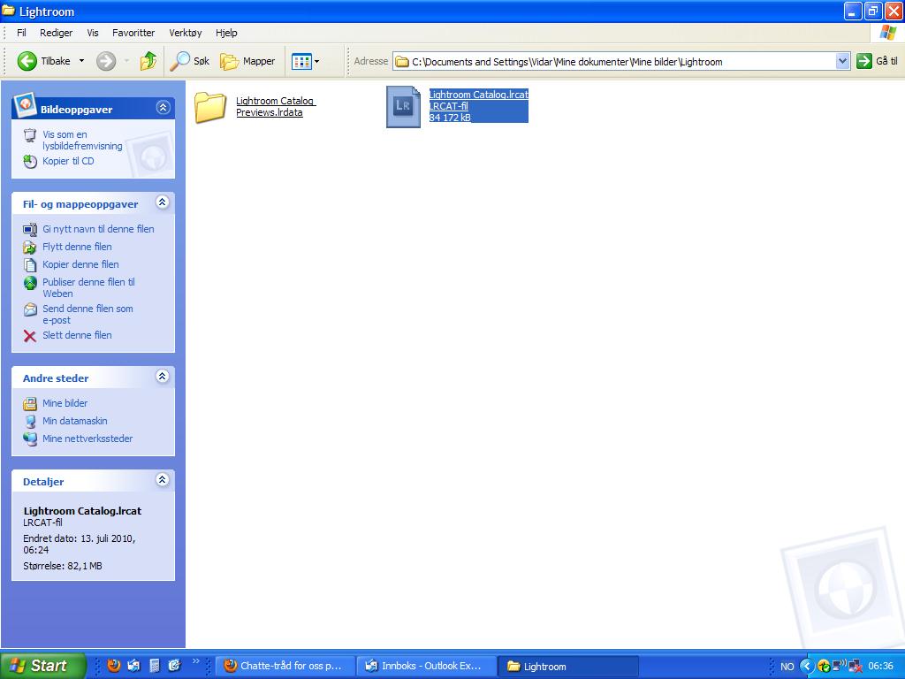Viewport: 905px width, 679px height.
Task: Click Lightroom Catalog Previews.lrdata folder name
Action: 276,107
